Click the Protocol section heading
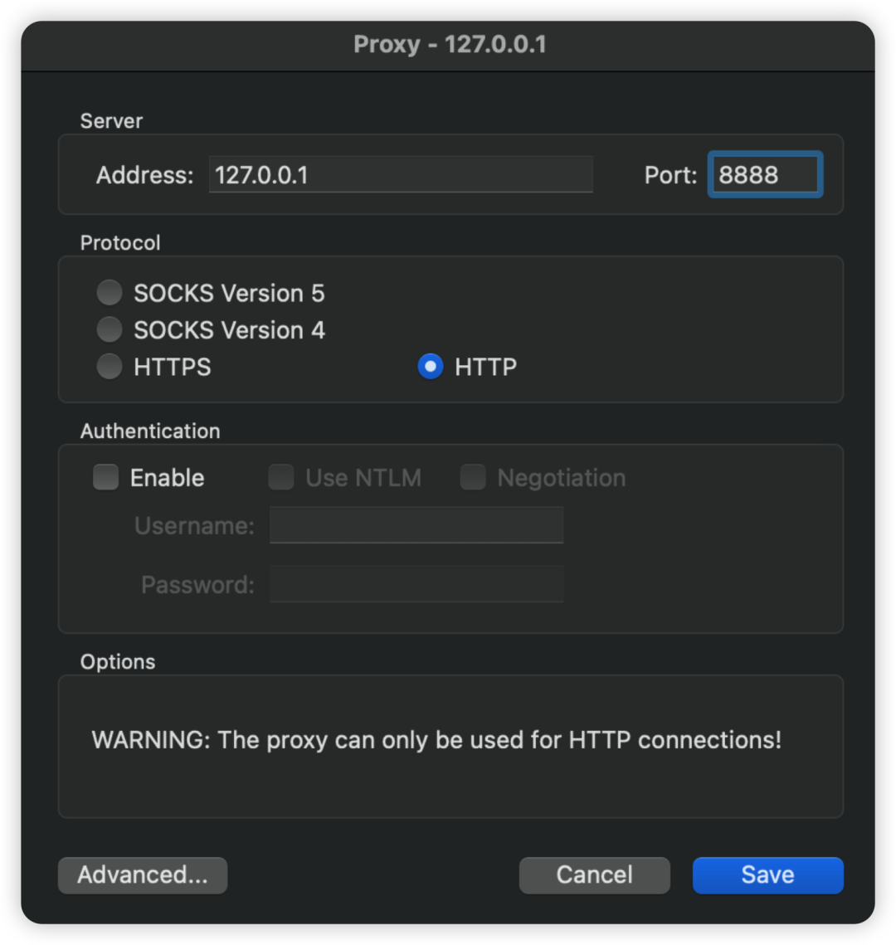Screen dimensions: 896x945 (x=120, y=243)
